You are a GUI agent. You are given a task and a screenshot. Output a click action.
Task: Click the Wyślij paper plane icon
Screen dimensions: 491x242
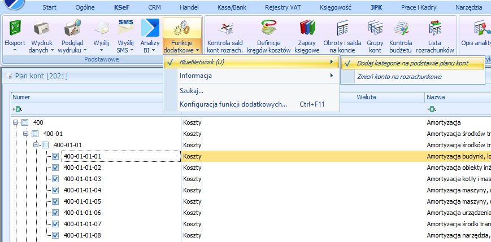[102, 28]
